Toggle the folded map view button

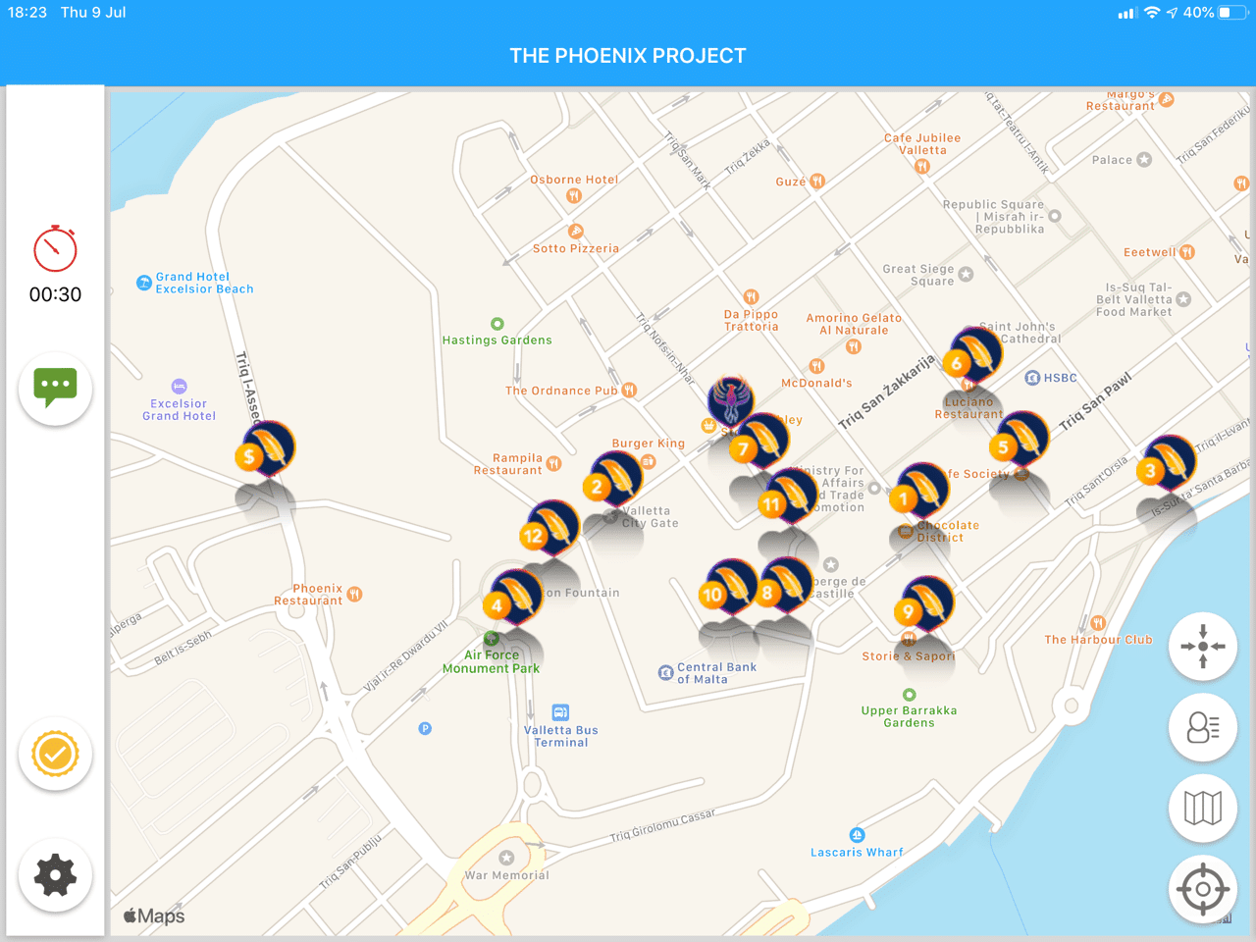pos(1202,808)
